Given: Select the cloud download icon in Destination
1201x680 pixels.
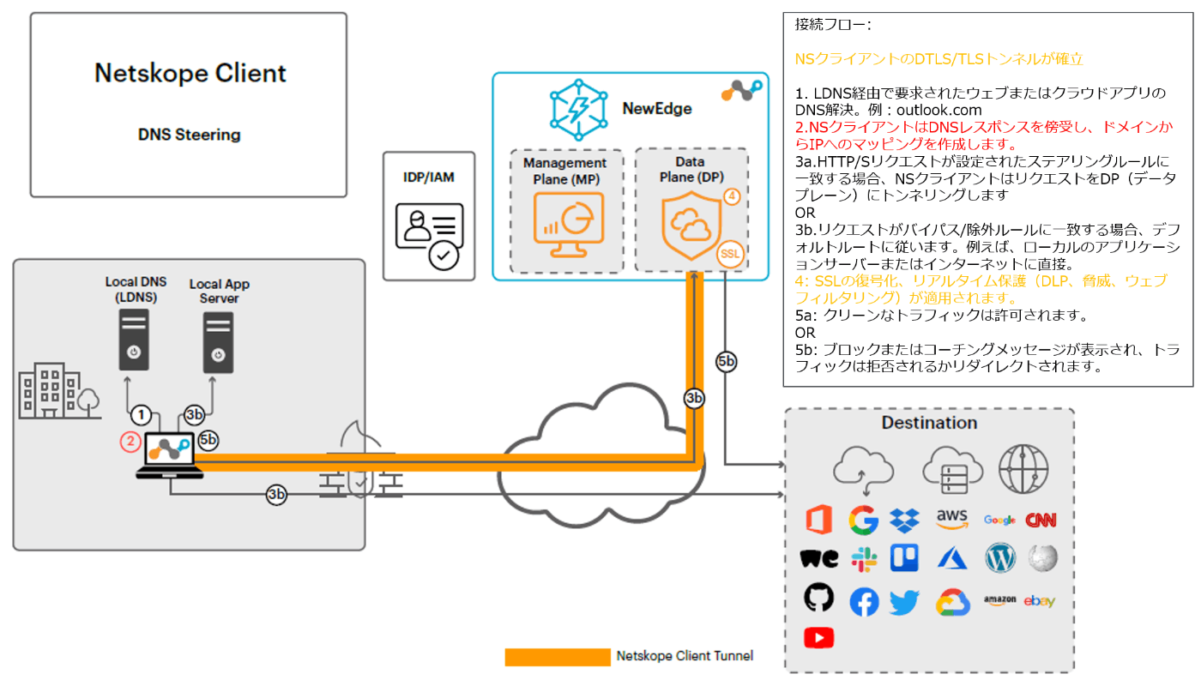Looking at the screenshot, I should 864,471.
